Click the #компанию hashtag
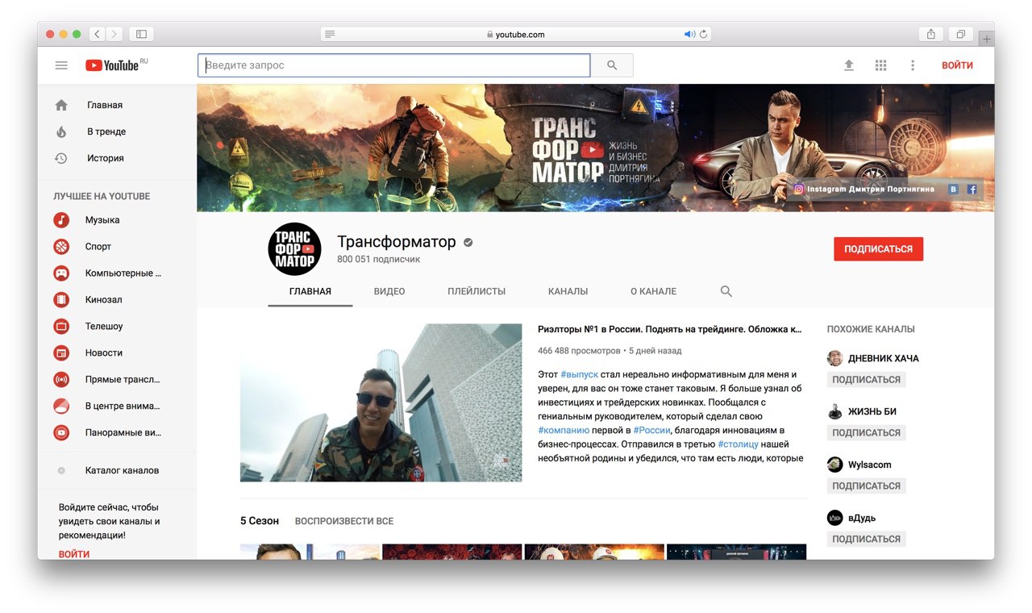The width and height of the screenshot is (1032, 613). [x=564, y=430]
